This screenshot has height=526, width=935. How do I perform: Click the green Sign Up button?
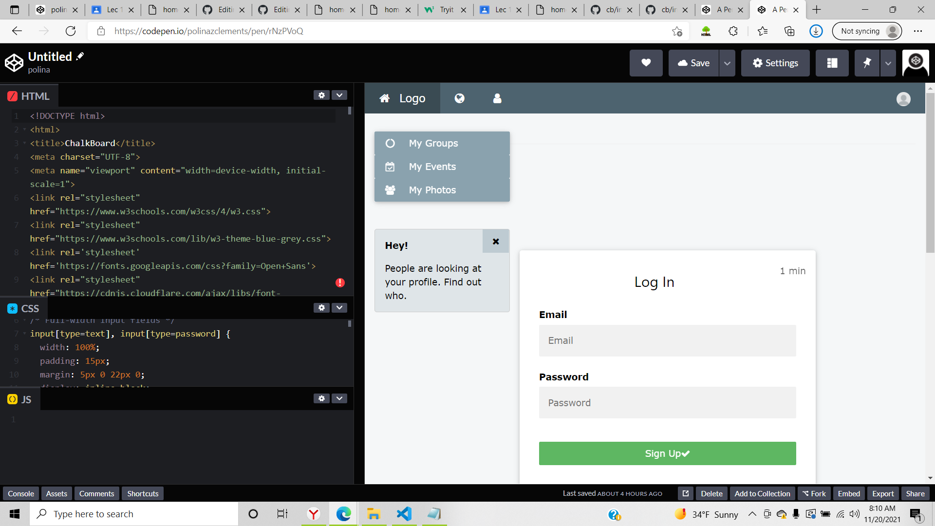(x=667, y=453)
